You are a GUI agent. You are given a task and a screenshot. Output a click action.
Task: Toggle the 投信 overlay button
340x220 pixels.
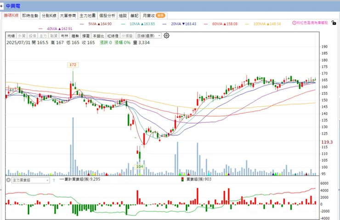point(32,36)
